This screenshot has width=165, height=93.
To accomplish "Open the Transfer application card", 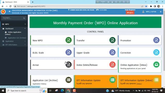I will point(96,40).
